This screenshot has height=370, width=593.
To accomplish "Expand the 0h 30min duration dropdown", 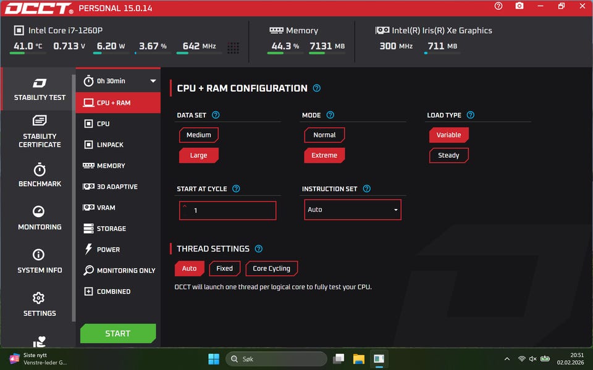I will coord(119,81).
